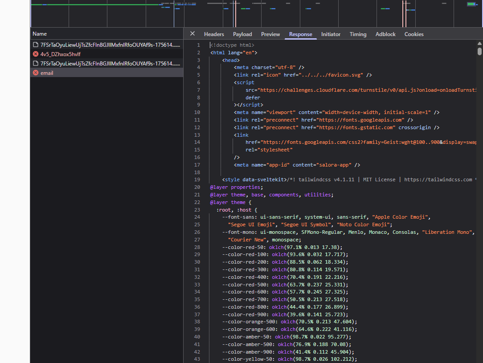Screen dimensions: 483x363
Task: Click document icon of request above 4v5_DZhxox5hvlf
Action: [x=36, y=45]
